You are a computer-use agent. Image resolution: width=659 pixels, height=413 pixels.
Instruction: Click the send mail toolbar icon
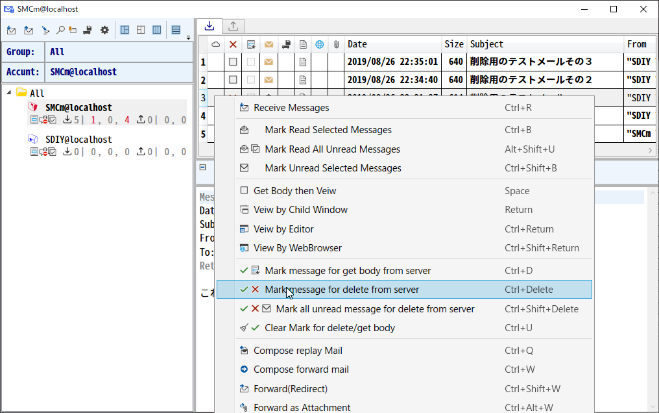[x=29, y=30]
